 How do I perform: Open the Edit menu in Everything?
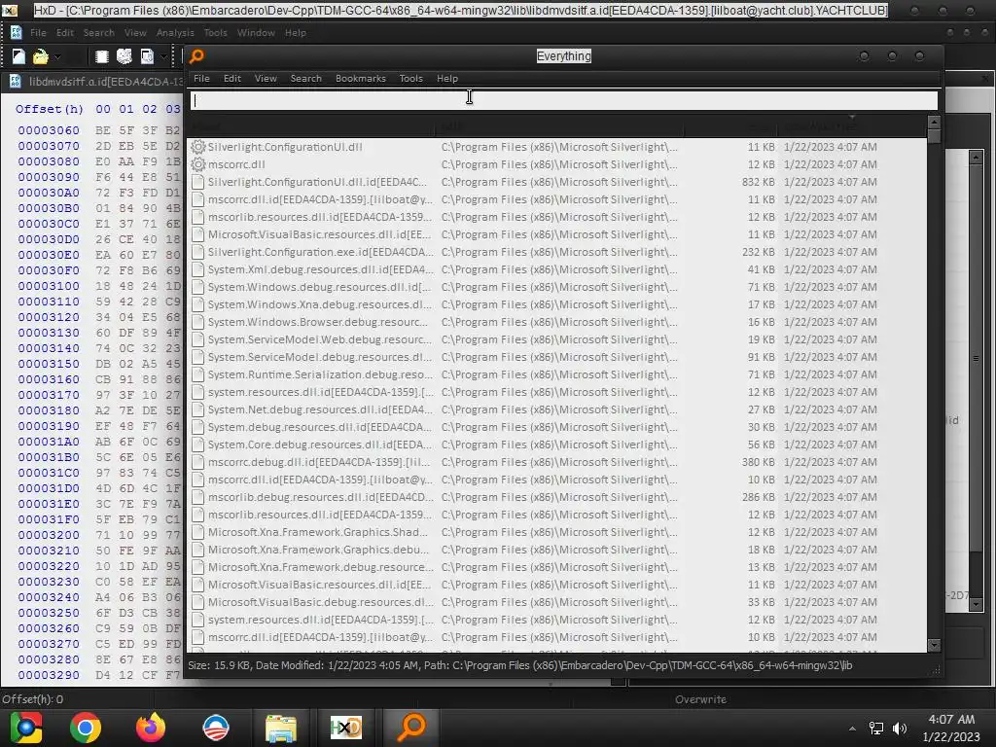(x=231, y=78)
